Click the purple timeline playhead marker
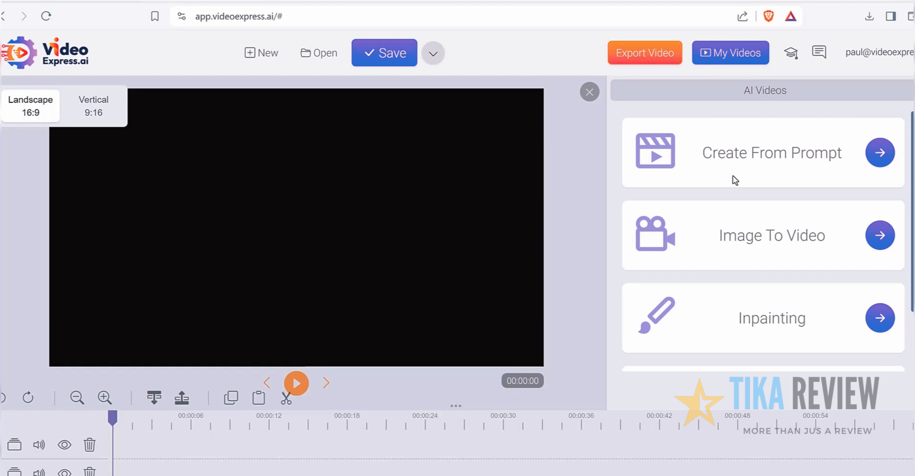915x476 pixels. point(112,417)
